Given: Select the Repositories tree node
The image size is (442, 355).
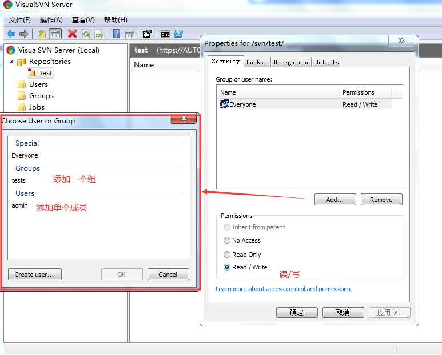Looking at the screenshot, I should (x=50, y=62).
